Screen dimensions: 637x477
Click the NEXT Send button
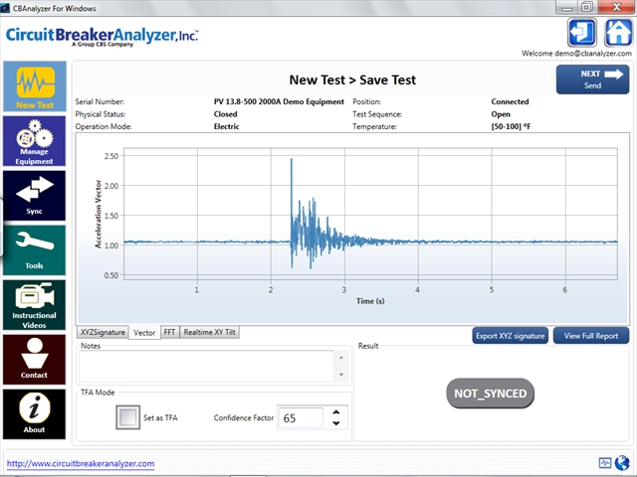(592, 79)
